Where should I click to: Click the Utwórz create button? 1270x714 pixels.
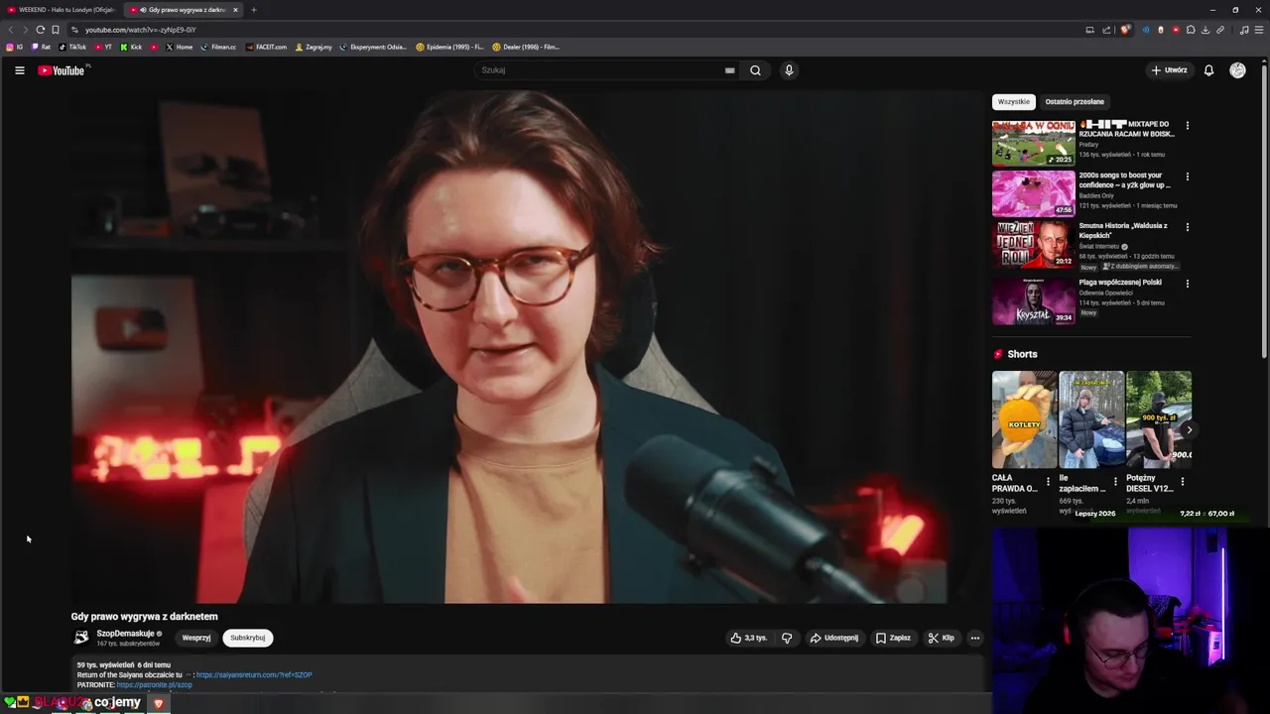point(1169,70)
